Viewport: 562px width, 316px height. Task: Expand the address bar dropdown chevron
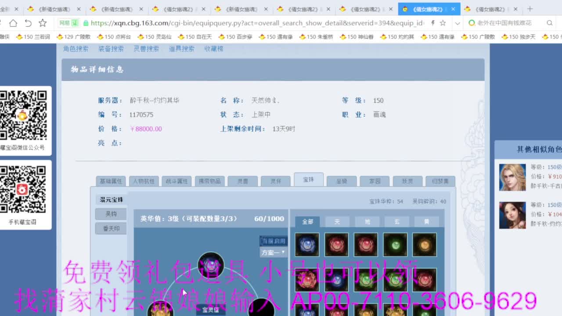tap(458, 23)
